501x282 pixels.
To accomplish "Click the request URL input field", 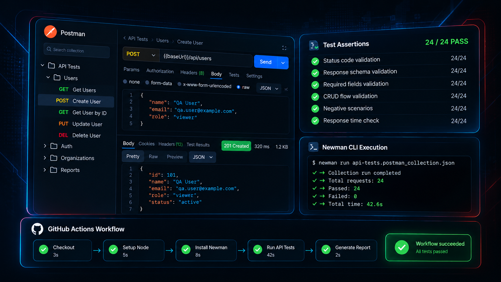I will (x=206, y=58).
